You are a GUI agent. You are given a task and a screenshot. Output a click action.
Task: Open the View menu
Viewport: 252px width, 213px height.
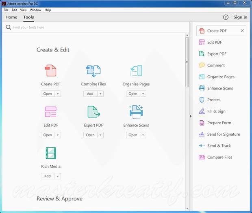click(23, 10)
